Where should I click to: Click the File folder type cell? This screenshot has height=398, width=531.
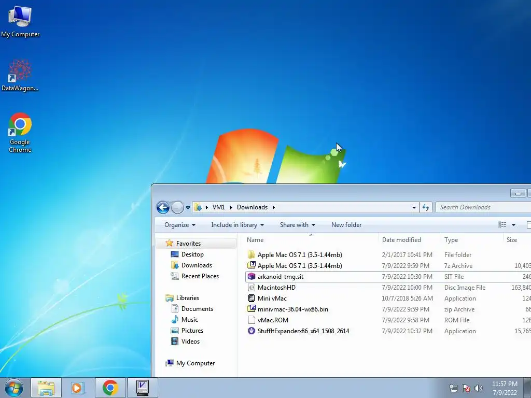click(x=458, y=254)
